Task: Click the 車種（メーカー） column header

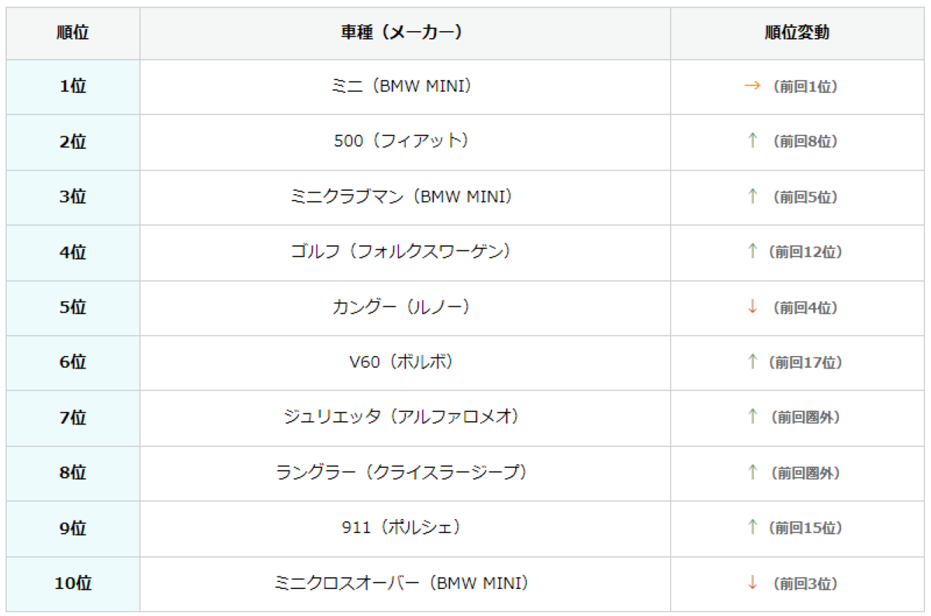Action: 405,33
